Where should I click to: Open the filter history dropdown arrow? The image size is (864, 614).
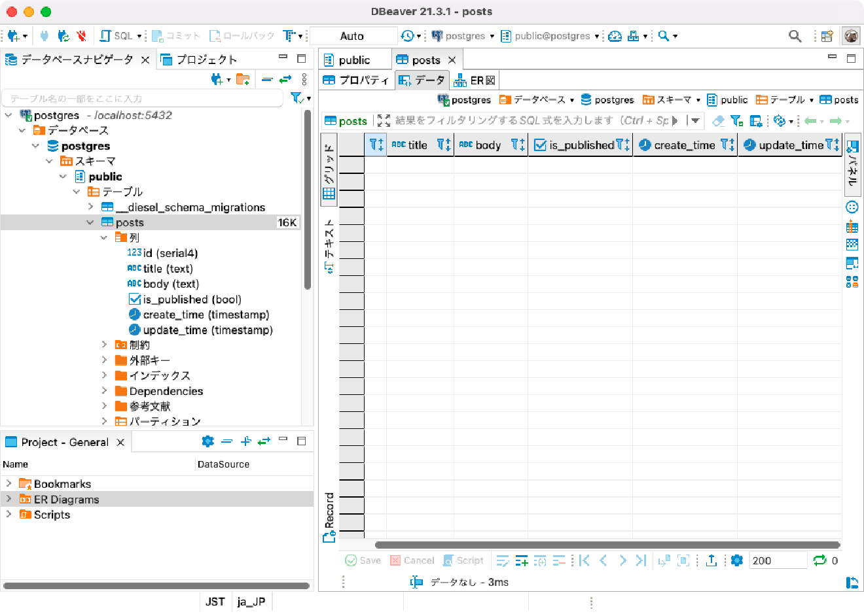(x=695, y=120)
